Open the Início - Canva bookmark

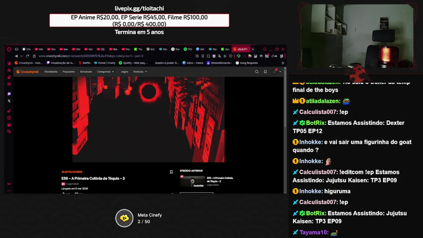point(193,63)
